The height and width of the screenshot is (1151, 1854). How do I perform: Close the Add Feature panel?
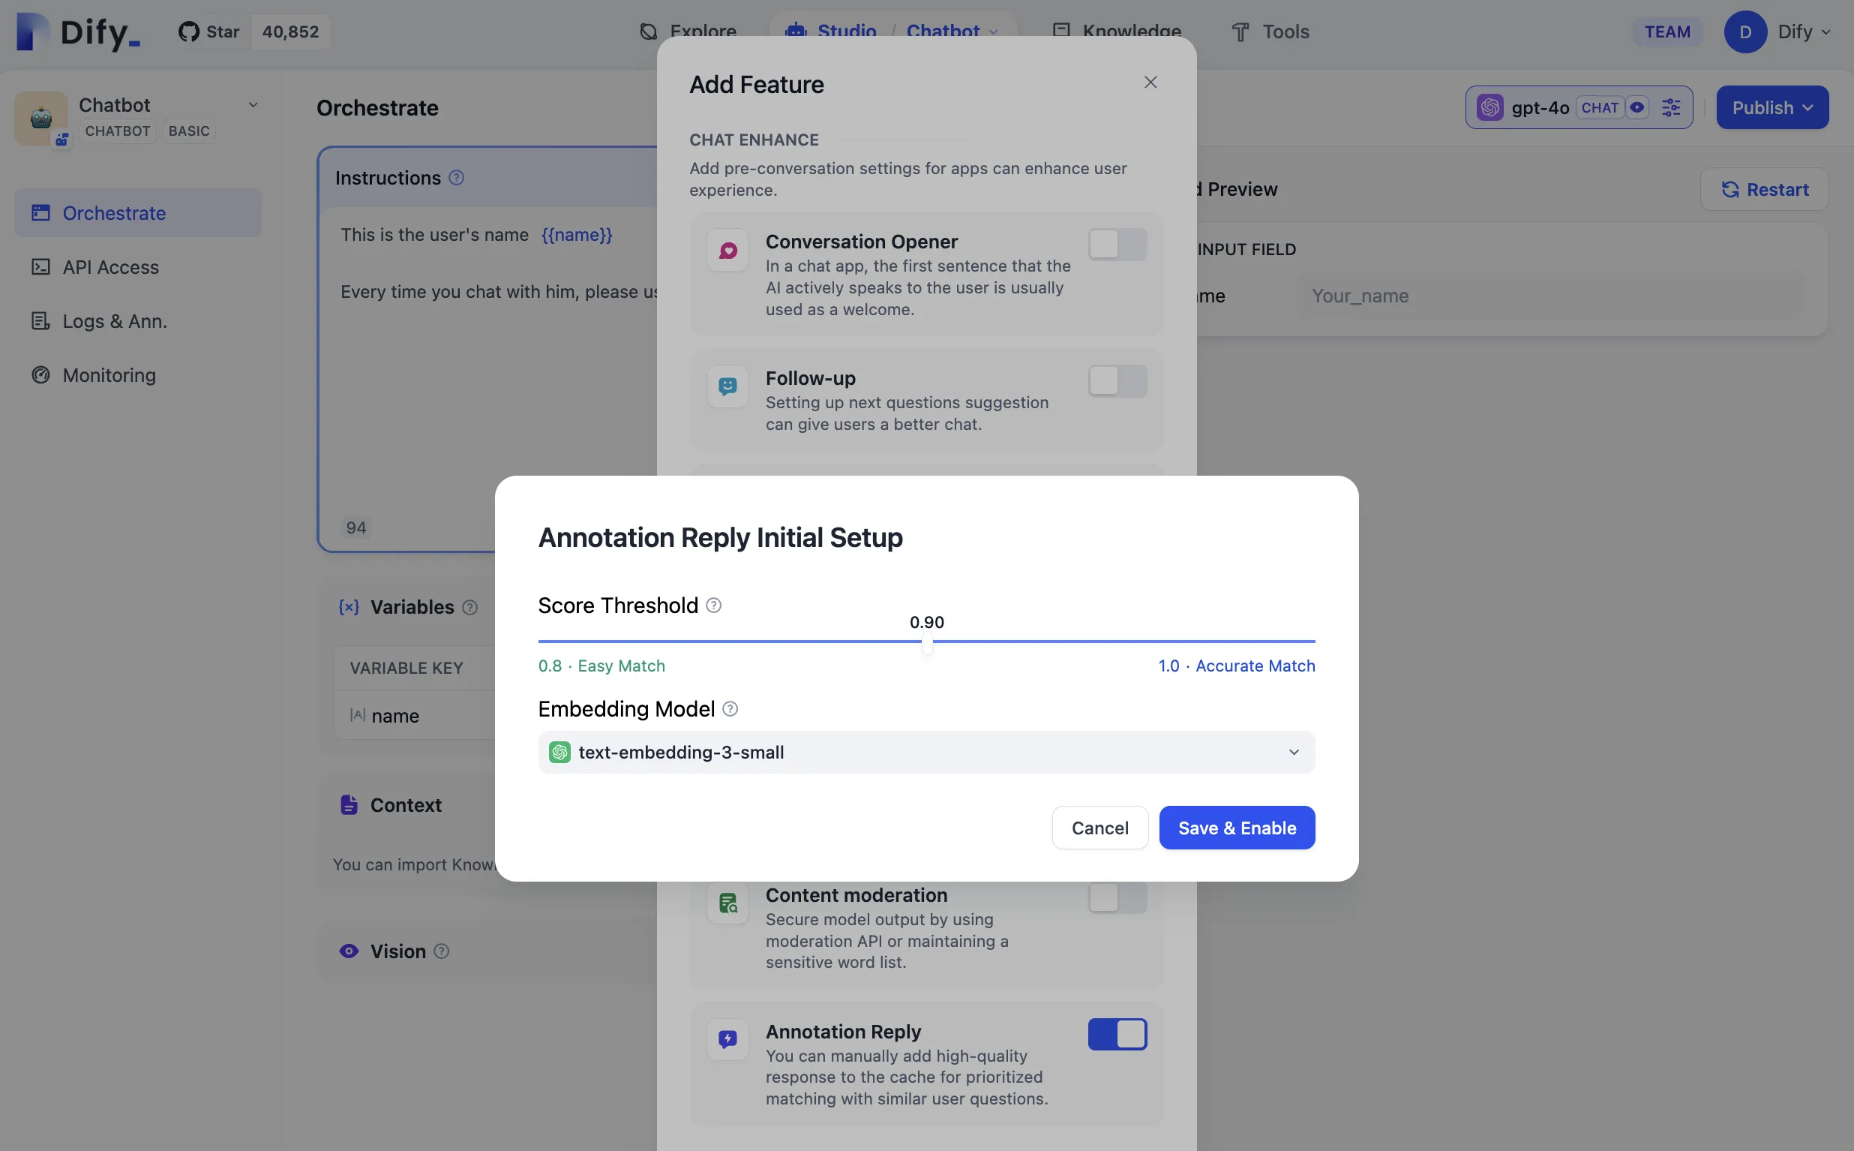(x=1150, y=83)
